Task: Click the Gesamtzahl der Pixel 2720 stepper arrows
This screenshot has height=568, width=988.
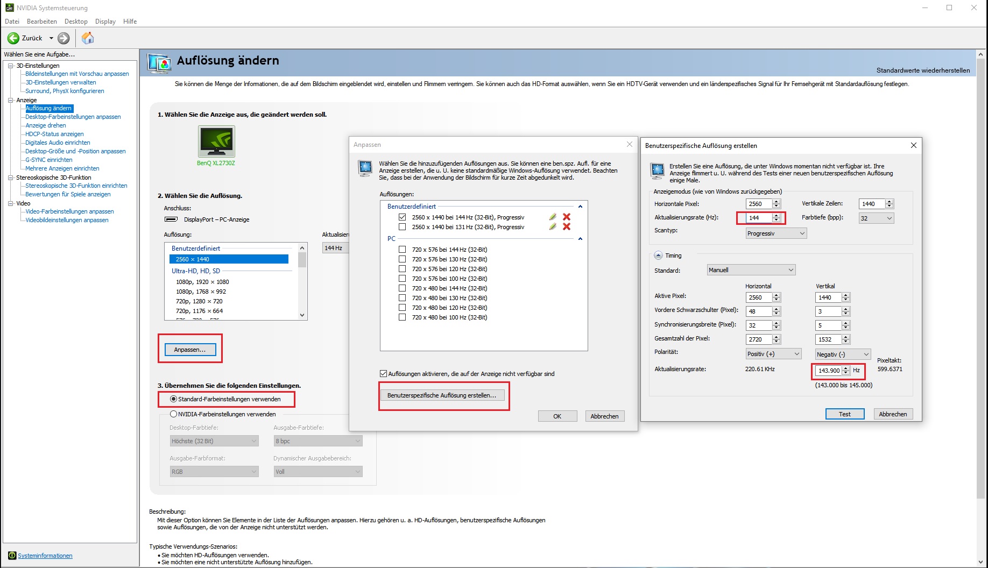Action: point(776,339)
